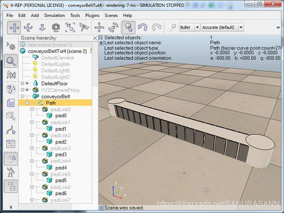Image resolution: width=284 pixels, height=213 pixels.
Task: Select pad0 shape in hierarchy
Action: pos(61,115)
